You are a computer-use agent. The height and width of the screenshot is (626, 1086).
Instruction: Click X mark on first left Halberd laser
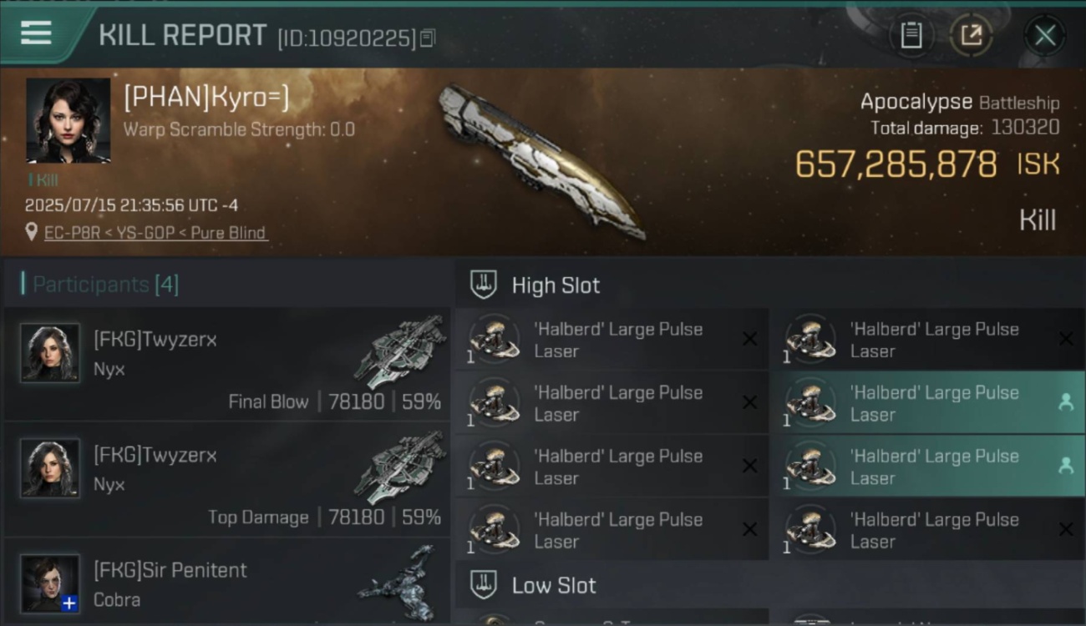pyautogui.click(x=749, y=339)
